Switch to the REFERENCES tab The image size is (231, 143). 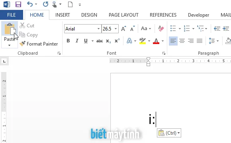[163, 15]
